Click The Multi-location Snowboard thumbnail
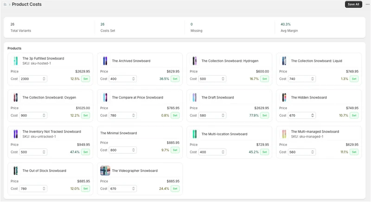371x209 pixels. click(194, 134)
